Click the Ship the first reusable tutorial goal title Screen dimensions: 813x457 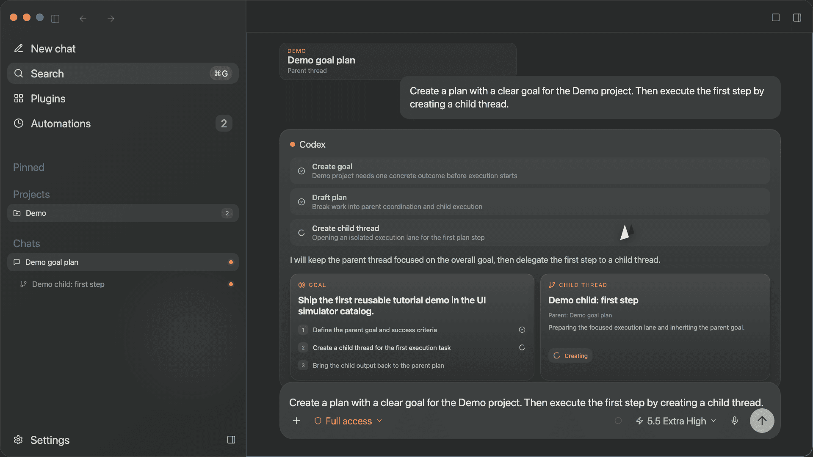(x=392, y=306)
